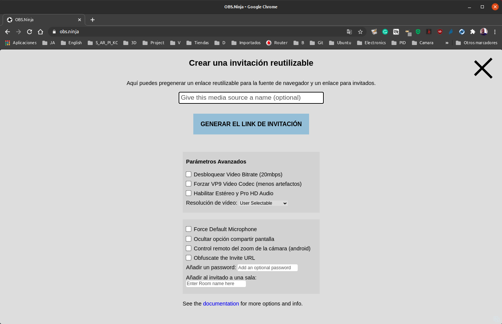Focus the media source name field
The height and width of the screenshot is (324, 502).
[251, 98]
